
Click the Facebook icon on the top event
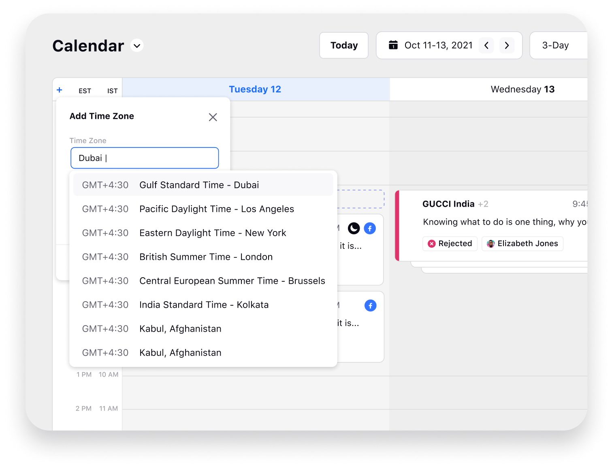coord(370,228)
